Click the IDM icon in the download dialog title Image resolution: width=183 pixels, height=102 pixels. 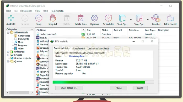[52, 41]
